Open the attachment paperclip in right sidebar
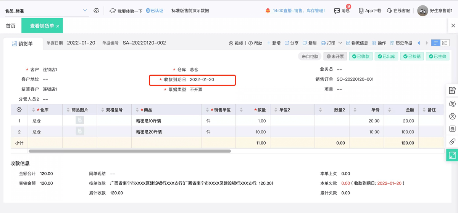 452,141
